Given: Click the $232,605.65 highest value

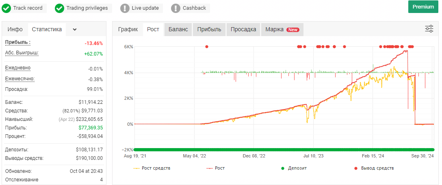Looking at the screenshot, I should [x=89, y=119].
